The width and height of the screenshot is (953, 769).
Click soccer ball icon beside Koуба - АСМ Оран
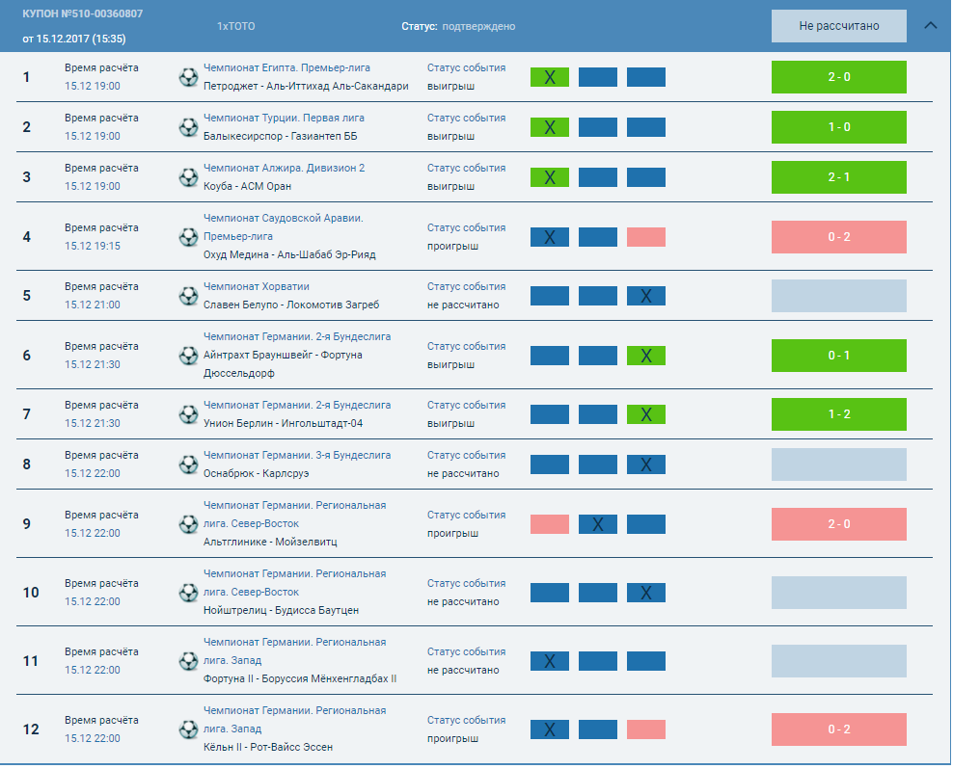pyautogui.click(x=188, y=177)
